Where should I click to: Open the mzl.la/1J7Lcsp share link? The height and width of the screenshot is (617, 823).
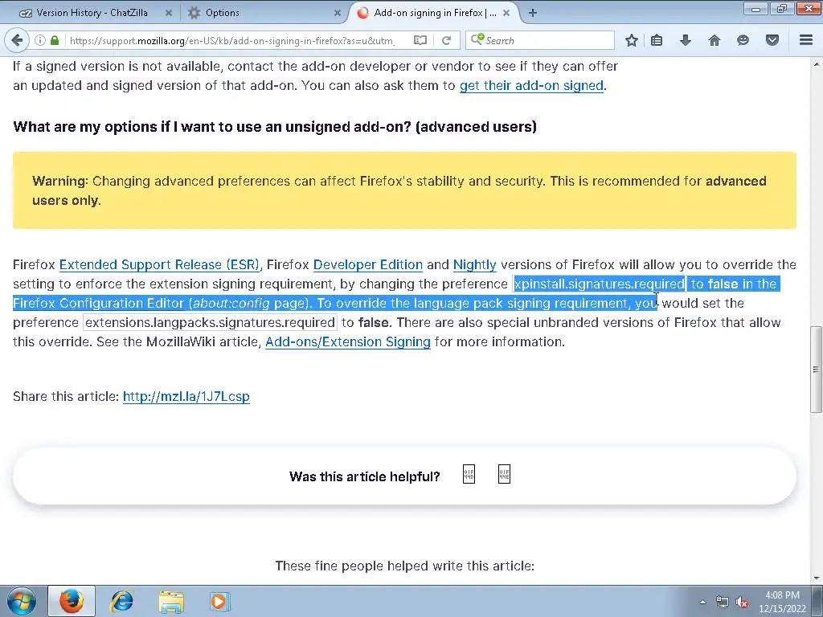(x=186, y=396)
